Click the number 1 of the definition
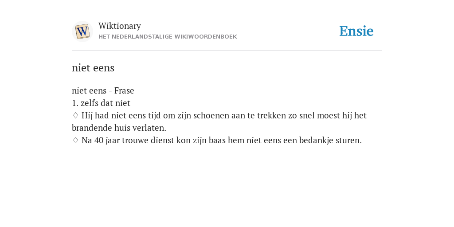454x227 pixels. pyautogui.click(x=75, y=103)
